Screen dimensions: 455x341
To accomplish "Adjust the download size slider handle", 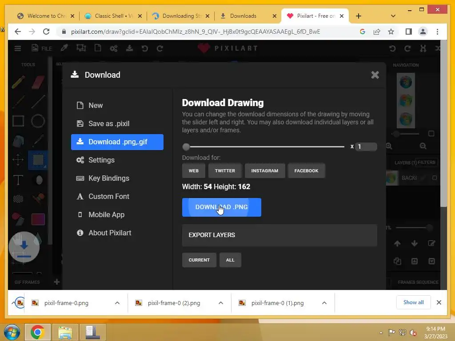I will (186, 147).
